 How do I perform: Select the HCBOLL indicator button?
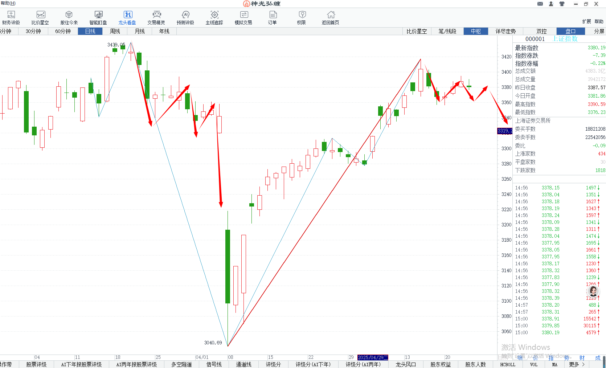pyautogui.click(x=507, y=364)
